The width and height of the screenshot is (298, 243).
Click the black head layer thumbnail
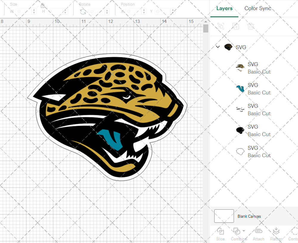[x=240, y=130]
